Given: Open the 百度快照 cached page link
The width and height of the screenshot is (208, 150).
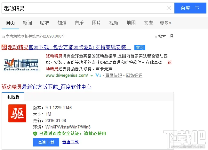Looking at the screenshot, I should coord(114,75).
